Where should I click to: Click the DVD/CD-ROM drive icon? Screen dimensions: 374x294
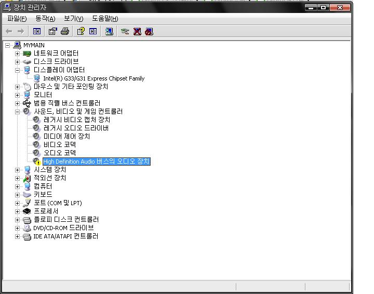click(x=27, y=228)
